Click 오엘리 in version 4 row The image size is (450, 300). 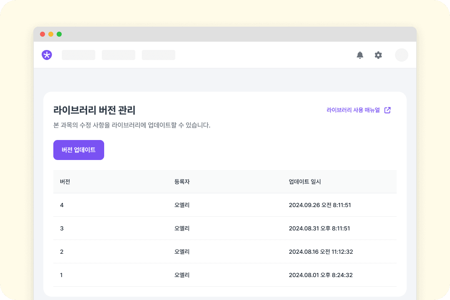tap(182, 205)
